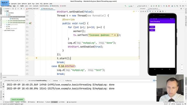The height and width of the screenshot is (105, 187).
Task: Open the App Inspection tool window tab
Action: (72, 102)
